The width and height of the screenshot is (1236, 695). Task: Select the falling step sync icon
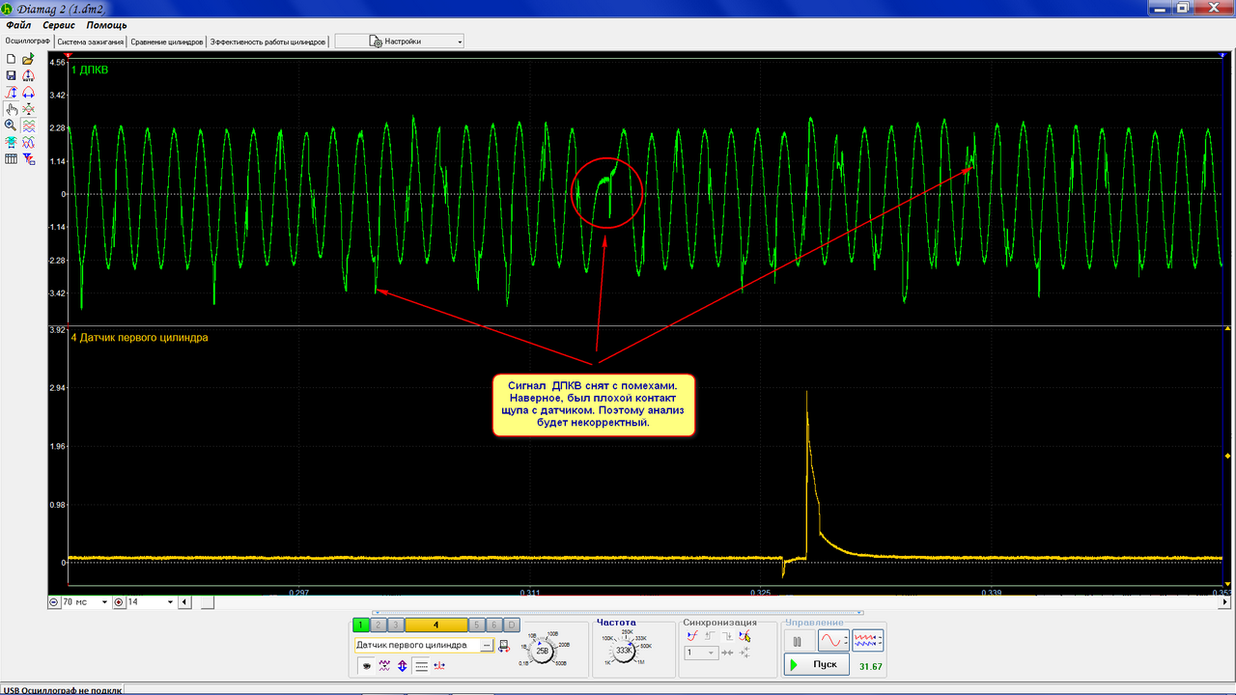[x=727, y=635]
